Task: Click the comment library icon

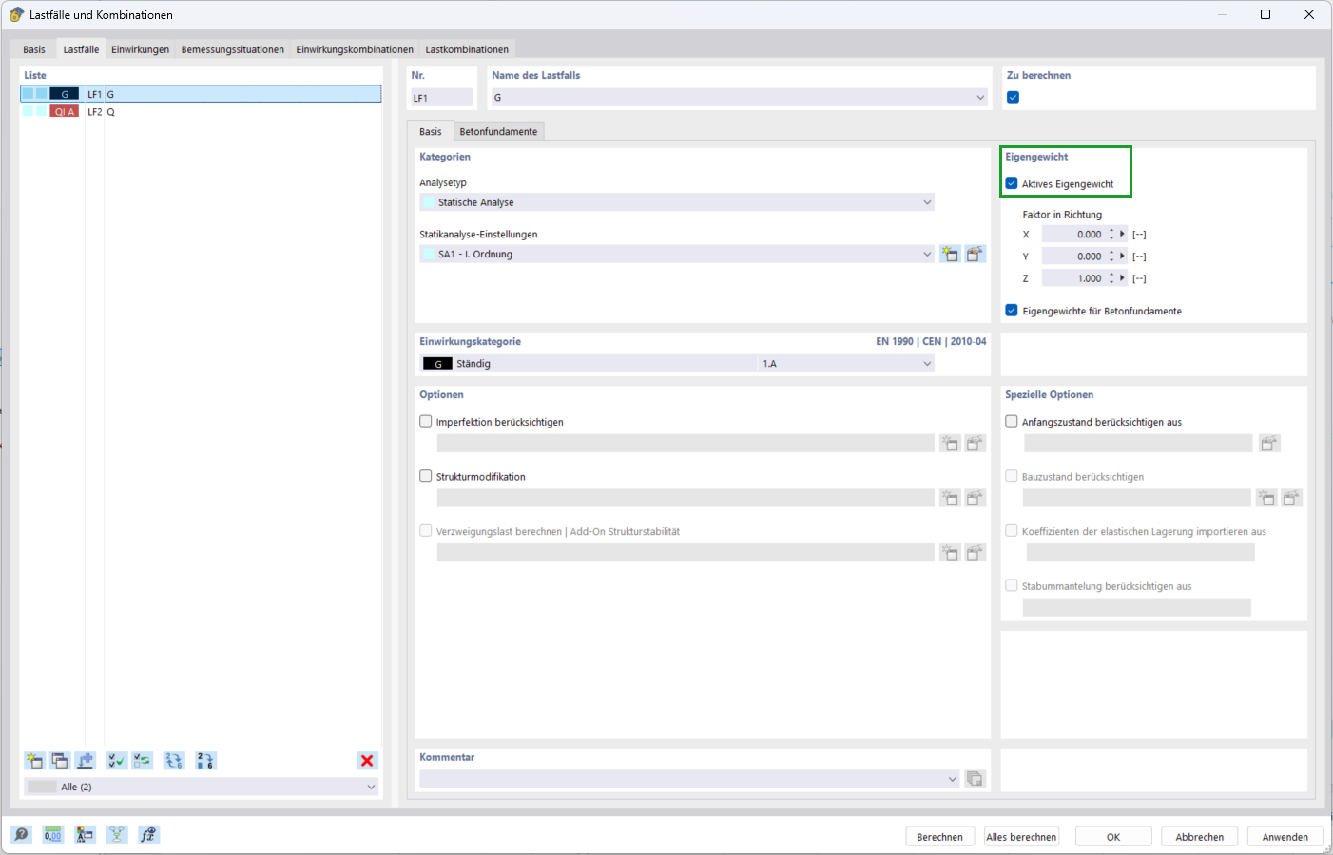Action: (x=976, y=779)
